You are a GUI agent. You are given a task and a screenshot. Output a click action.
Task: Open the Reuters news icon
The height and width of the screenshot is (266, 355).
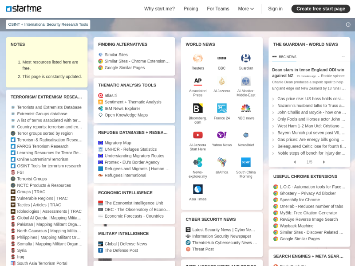[x=197, y=59]
